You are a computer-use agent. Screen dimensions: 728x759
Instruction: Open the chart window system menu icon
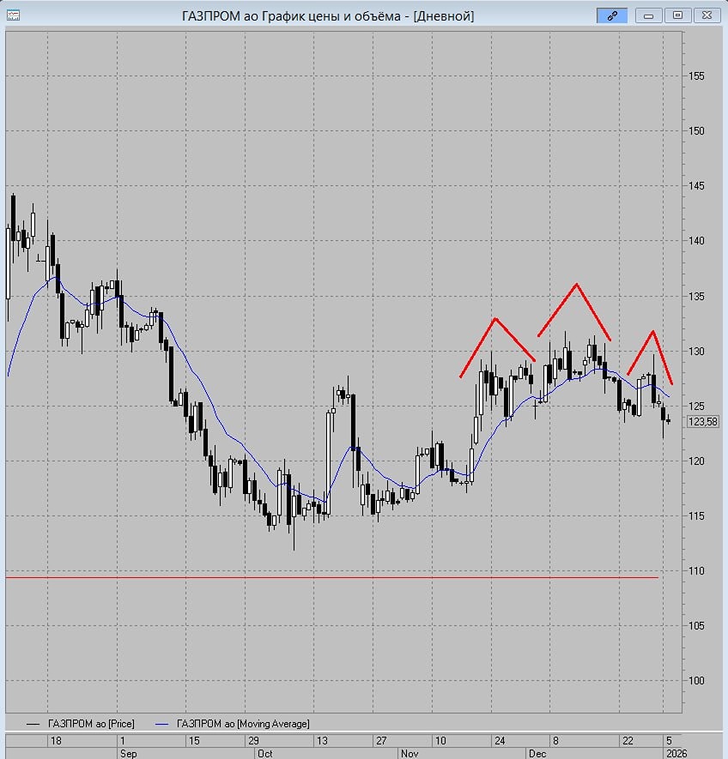13,15
